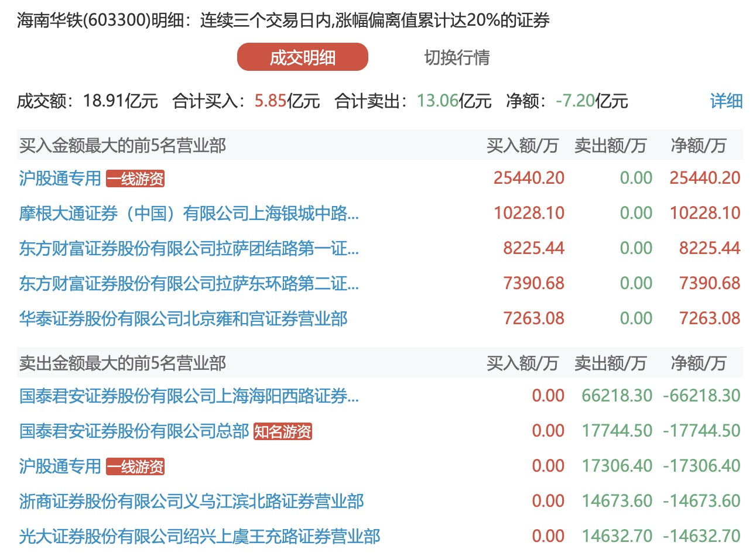The width and height of the screenshot is (753, 556).
Task: Open 沪股通专用 in the buy list
Action: (60, 178)
